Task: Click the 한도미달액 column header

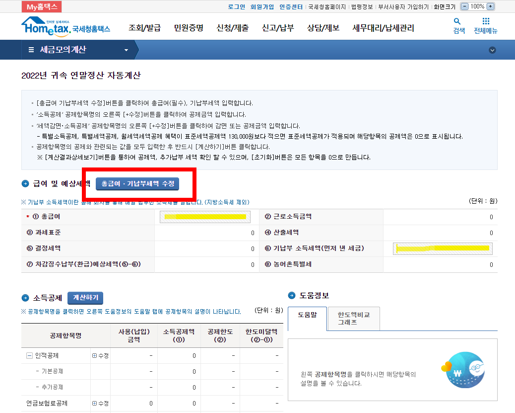Action: 261,335
